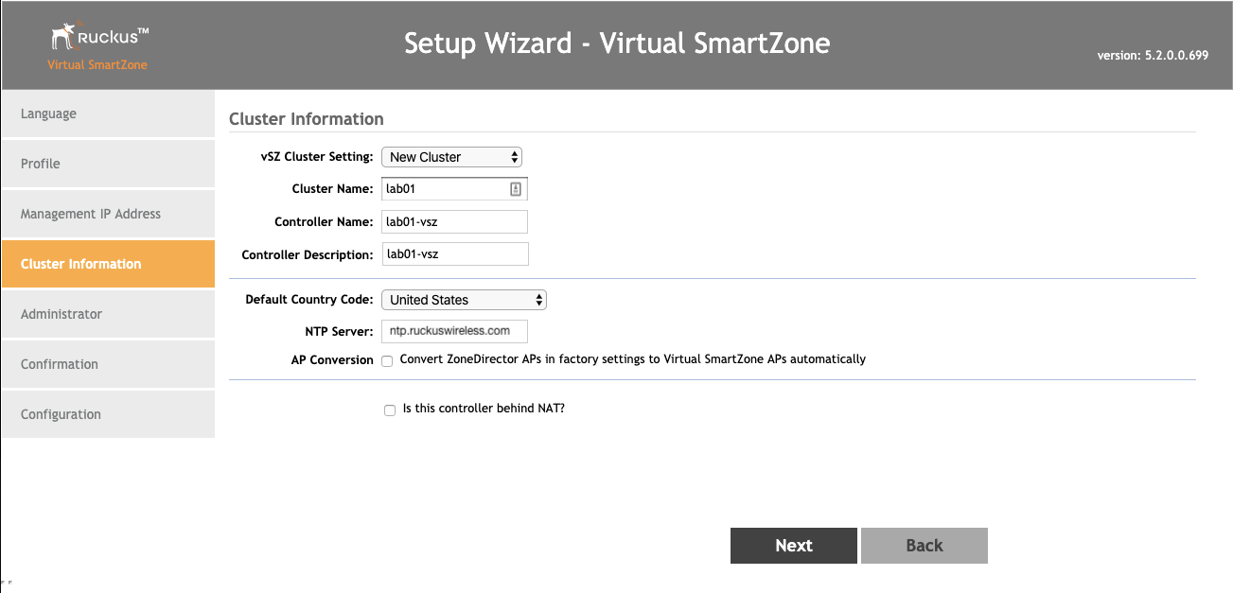Jump to the Administrator step
This screenshot has height=593, width=1233.
108,314
